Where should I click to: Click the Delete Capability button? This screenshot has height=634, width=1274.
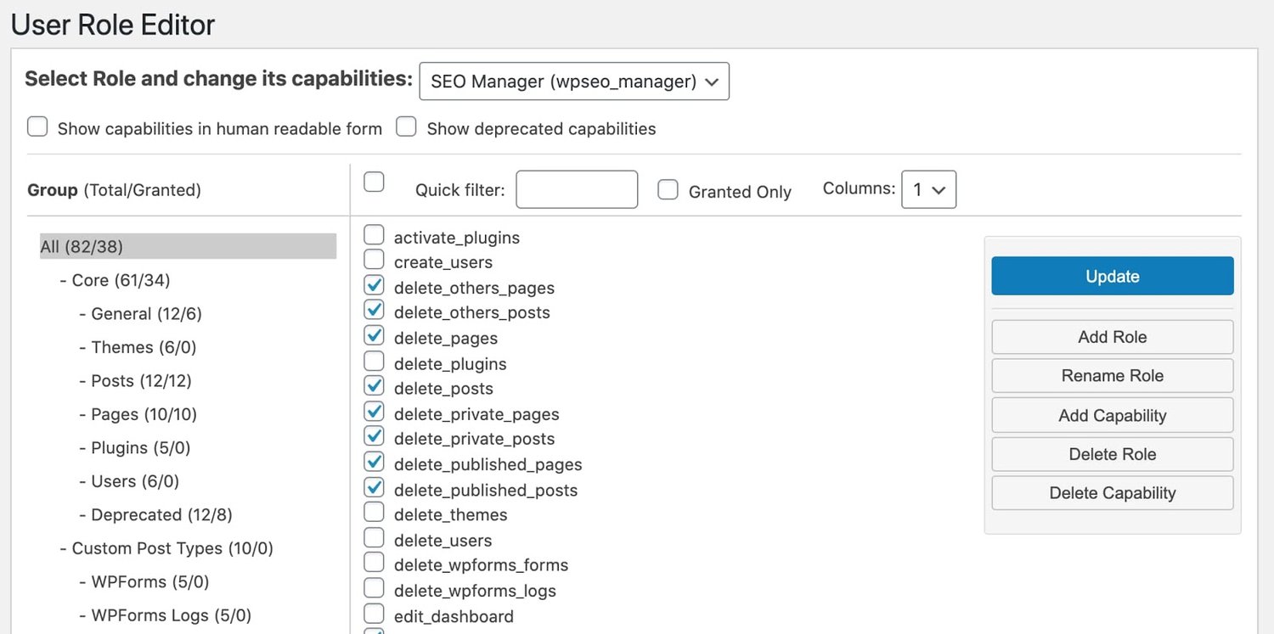pyautogui.click(x=1112, y=493)
